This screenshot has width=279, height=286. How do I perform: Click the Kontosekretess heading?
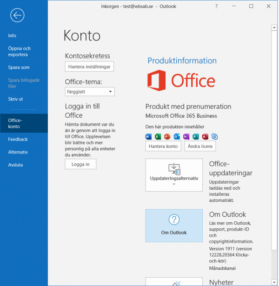pyautogui.click(x=87, y=56)
